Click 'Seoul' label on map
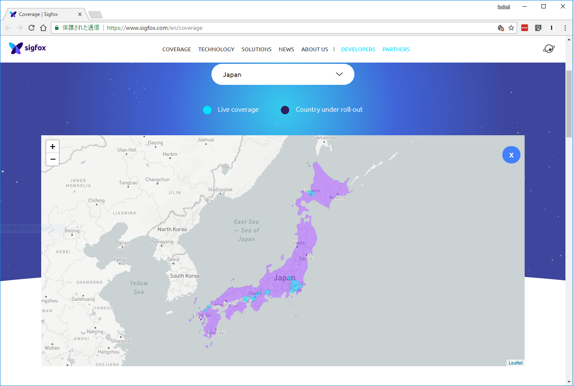 (174, 260)
